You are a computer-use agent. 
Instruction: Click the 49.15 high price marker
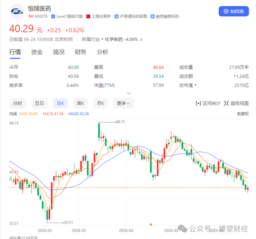coord(121,122)
